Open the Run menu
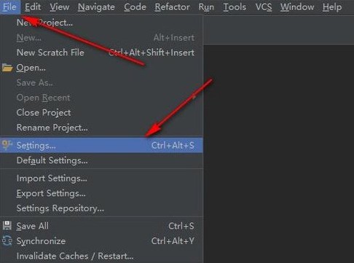 pyautogui.click(x=206, y=7)
